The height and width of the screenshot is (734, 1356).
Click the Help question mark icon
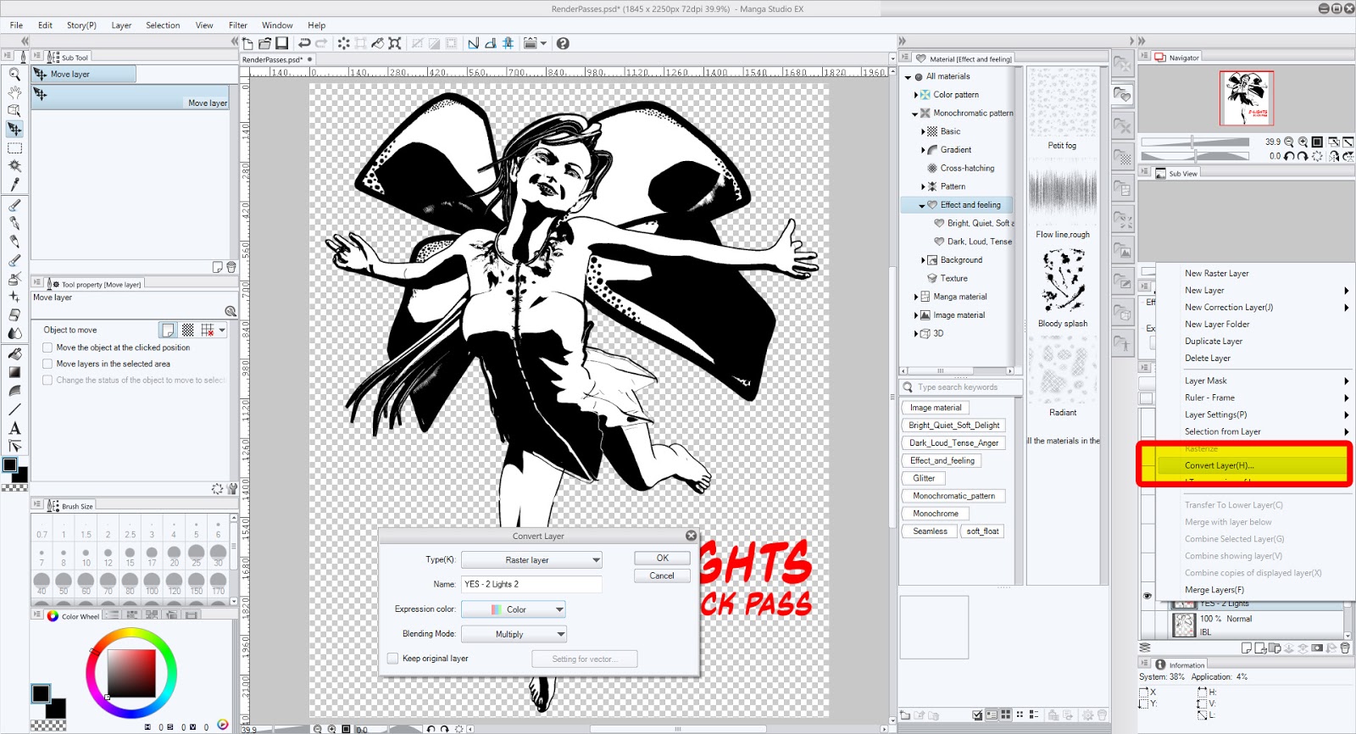(563, 43)
